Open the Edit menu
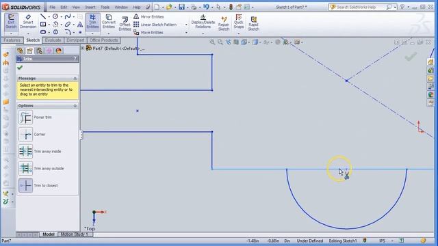Screen dimensions: 438x246 point(64,7)
